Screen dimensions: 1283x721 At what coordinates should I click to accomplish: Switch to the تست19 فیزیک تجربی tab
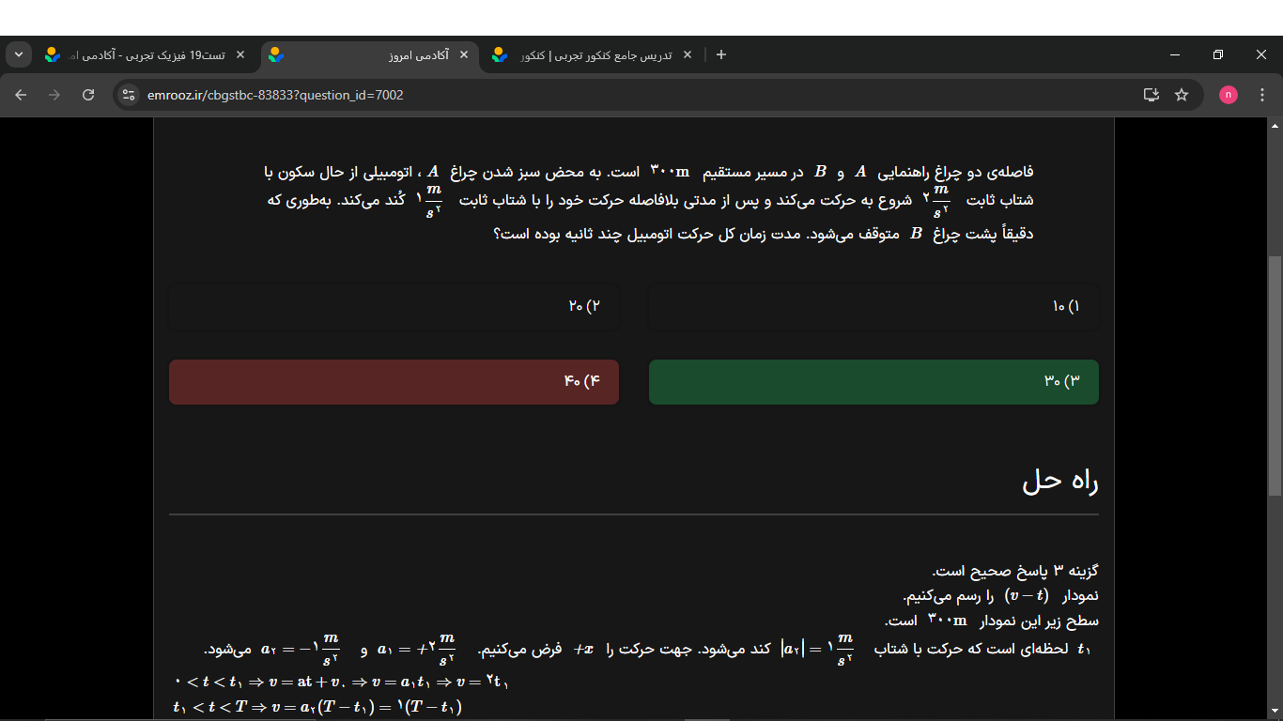pos(141,55)
